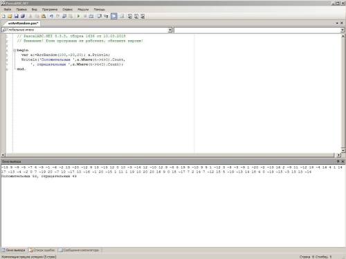Open the Программа menu
Viewport: 346px width, 259px height.
pyautogui.click(x=50, y=10)
